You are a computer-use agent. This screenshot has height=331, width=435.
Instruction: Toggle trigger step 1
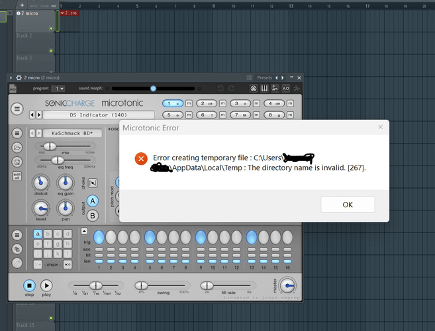click(99, 237)
